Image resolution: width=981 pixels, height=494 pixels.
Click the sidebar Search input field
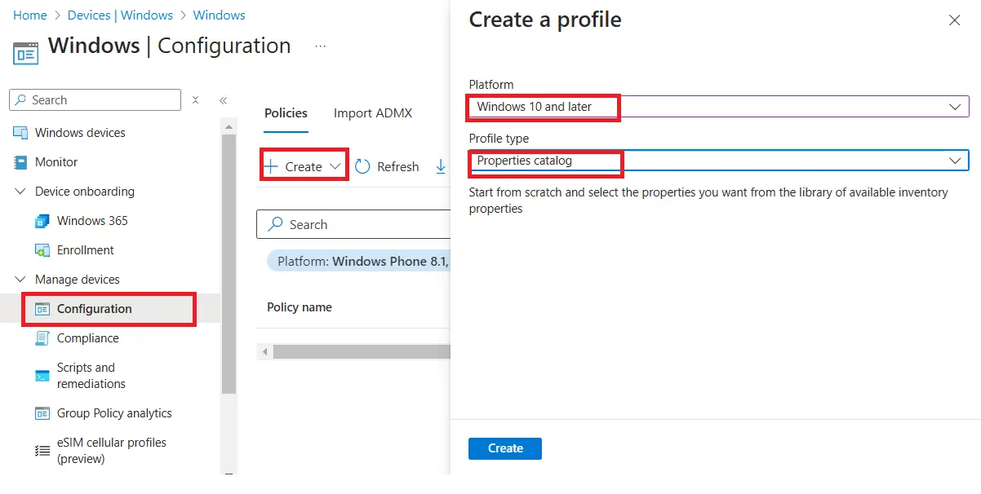point(102,100)
